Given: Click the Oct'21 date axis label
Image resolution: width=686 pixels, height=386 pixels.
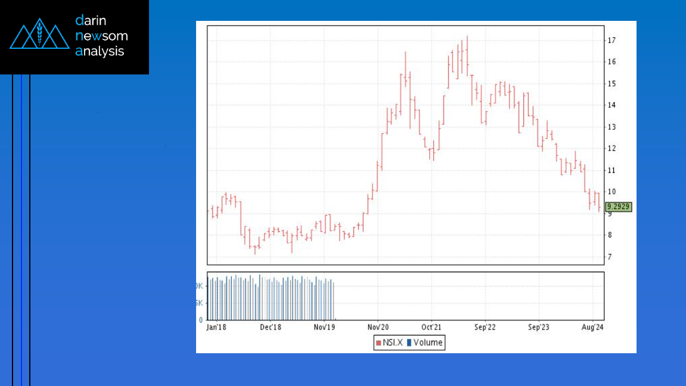Looking at the screenshot, I should click(431, 327).
